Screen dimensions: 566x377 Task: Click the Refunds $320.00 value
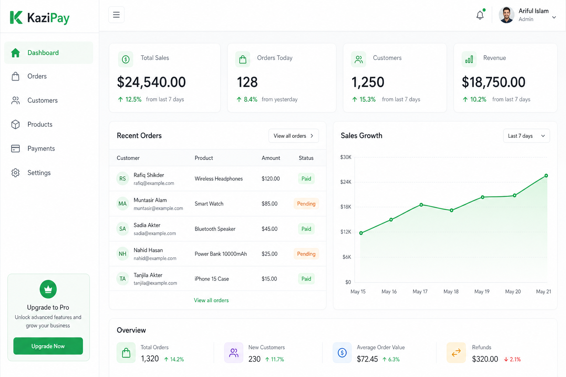point(485,359)
